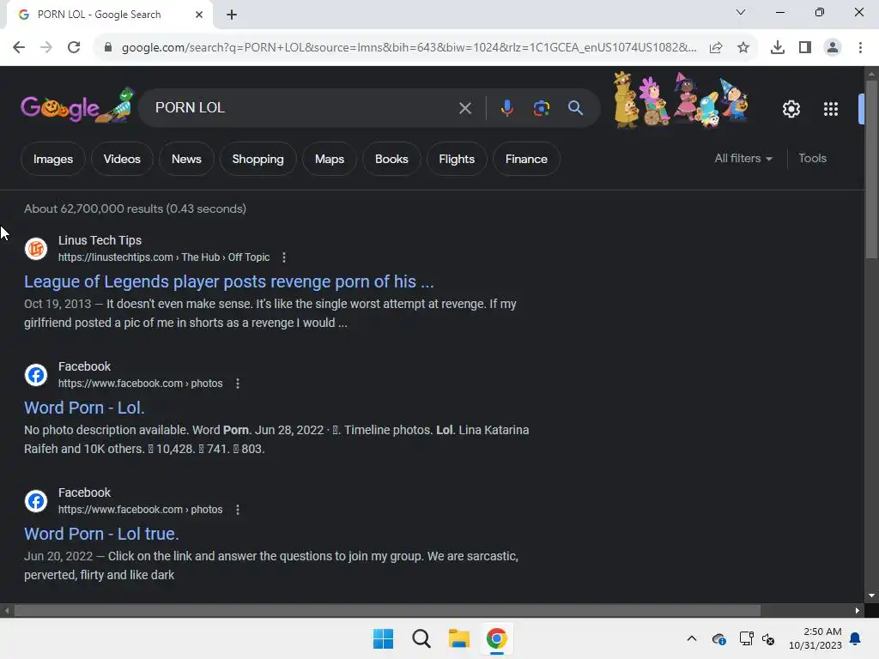Screen dimensions: 879x659
Task: Click the browser back arrow
Action: pyautogui.click(x=19, y=48)
